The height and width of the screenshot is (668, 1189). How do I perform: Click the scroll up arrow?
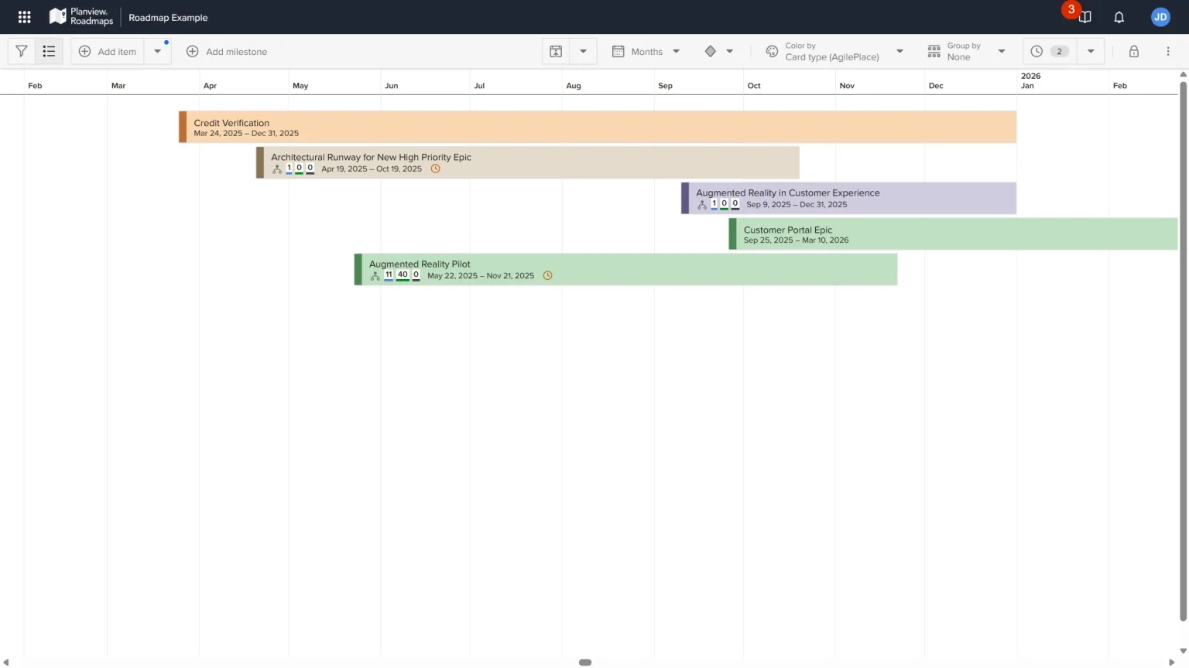point(1183,74)
